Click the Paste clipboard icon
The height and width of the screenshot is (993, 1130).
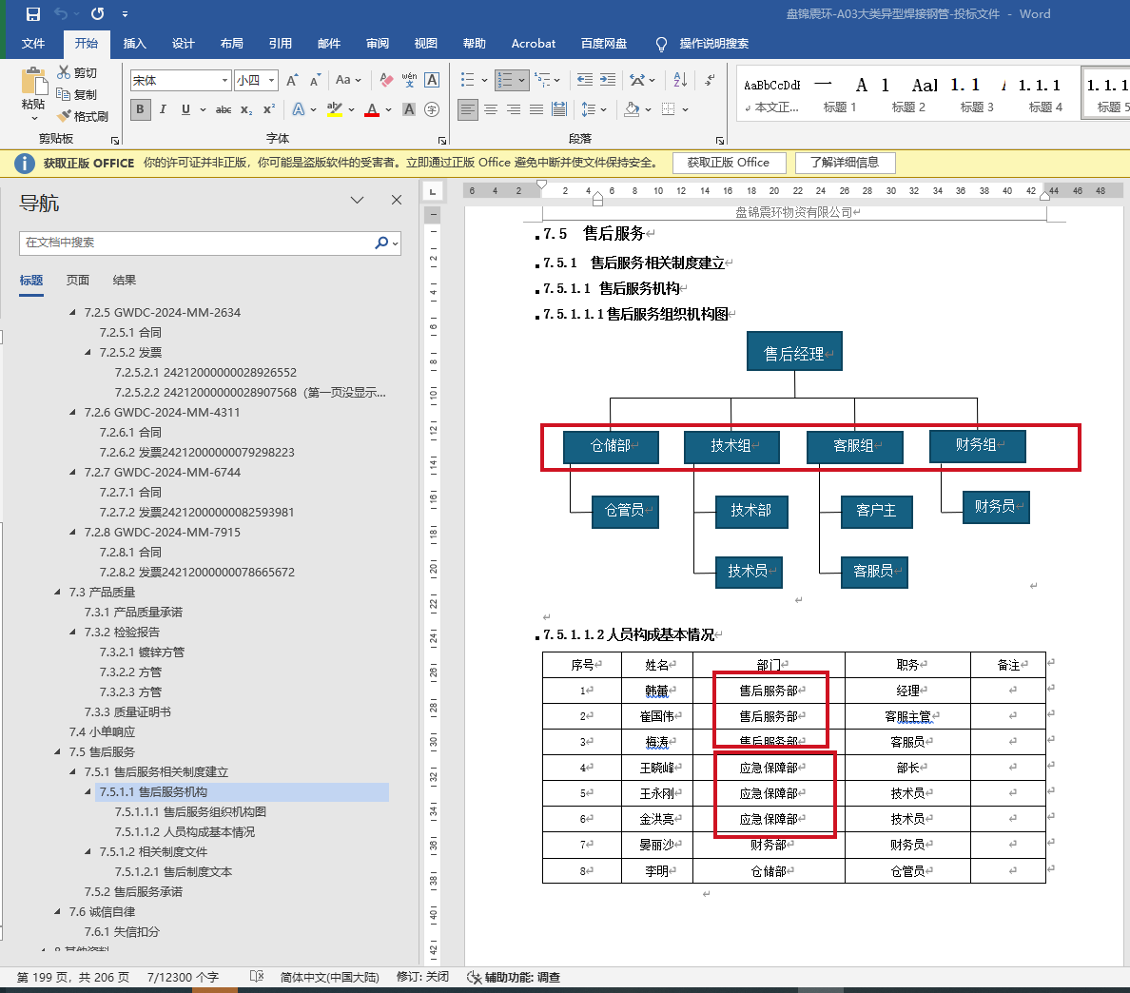tap(33, 81)
